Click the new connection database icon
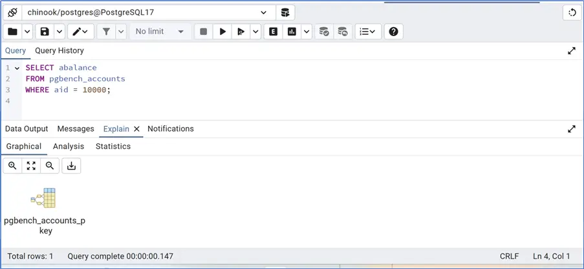Image resolution: width=584 pixels, height=269 pixels. pos(285,13)
